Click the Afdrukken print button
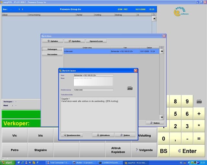This screenshot has height=165, width=207. [x=103, y=135]
